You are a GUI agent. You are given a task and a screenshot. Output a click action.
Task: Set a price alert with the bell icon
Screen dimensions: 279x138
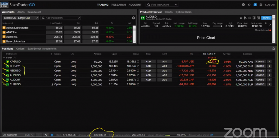click(245, 18)
